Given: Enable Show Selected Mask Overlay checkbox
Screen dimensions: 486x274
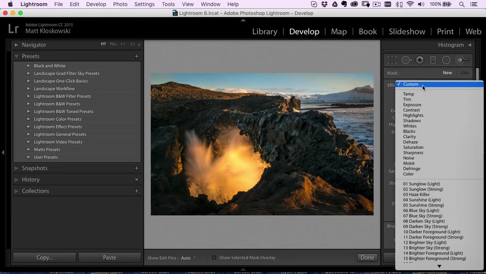Looking at the screenshot, I should pos(214,258).
